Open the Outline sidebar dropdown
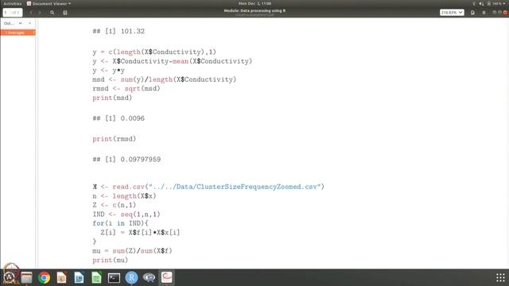The width and height of the screenshot is (509, 286). tap(13, 23)
